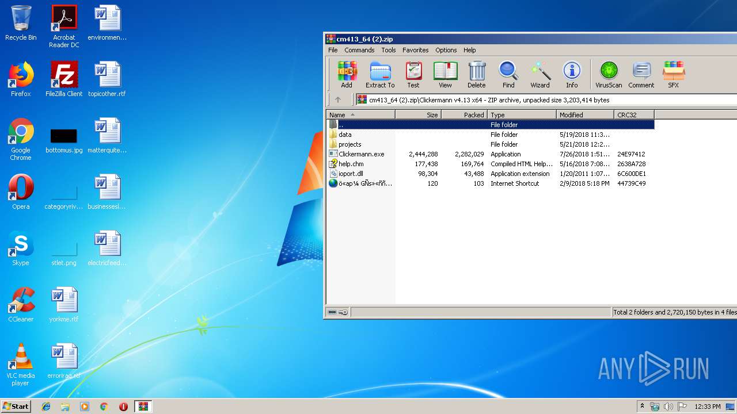Click the volume speaker tray icon
Screen dimensions: 737x414
click(x=668, y=407)
